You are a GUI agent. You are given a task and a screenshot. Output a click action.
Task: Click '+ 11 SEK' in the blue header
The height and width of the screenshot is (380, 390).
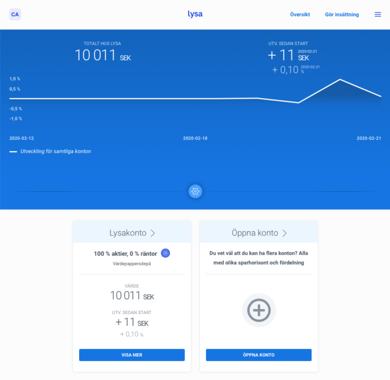(x=288, y=55)
